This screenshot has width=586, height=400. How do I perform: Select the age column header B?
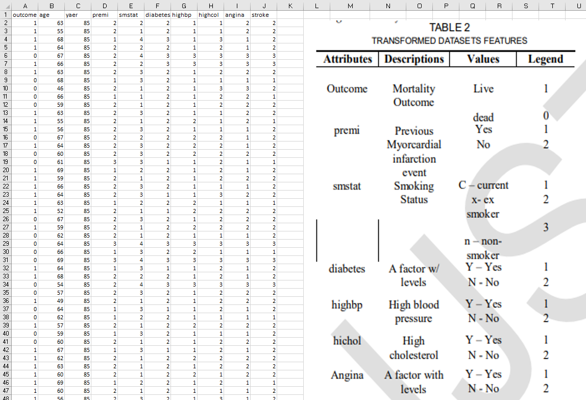[52, 6]
